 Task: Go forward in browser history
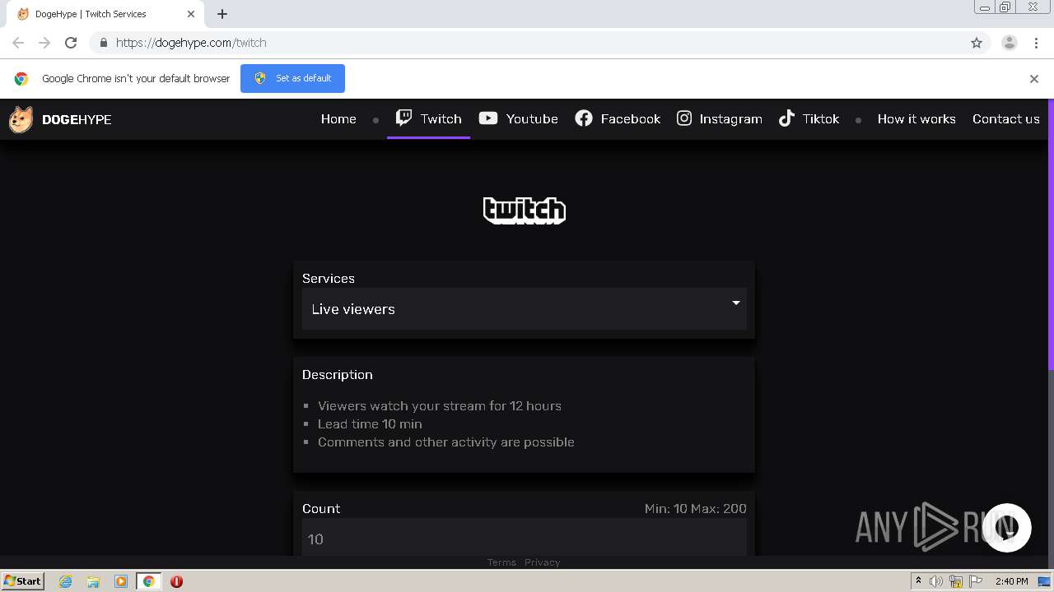click(44, 43)
